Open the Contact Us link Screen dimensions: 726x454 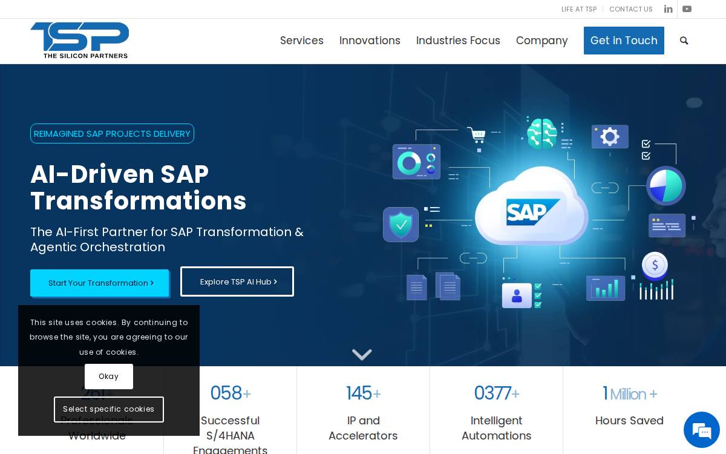click(631, 9)
